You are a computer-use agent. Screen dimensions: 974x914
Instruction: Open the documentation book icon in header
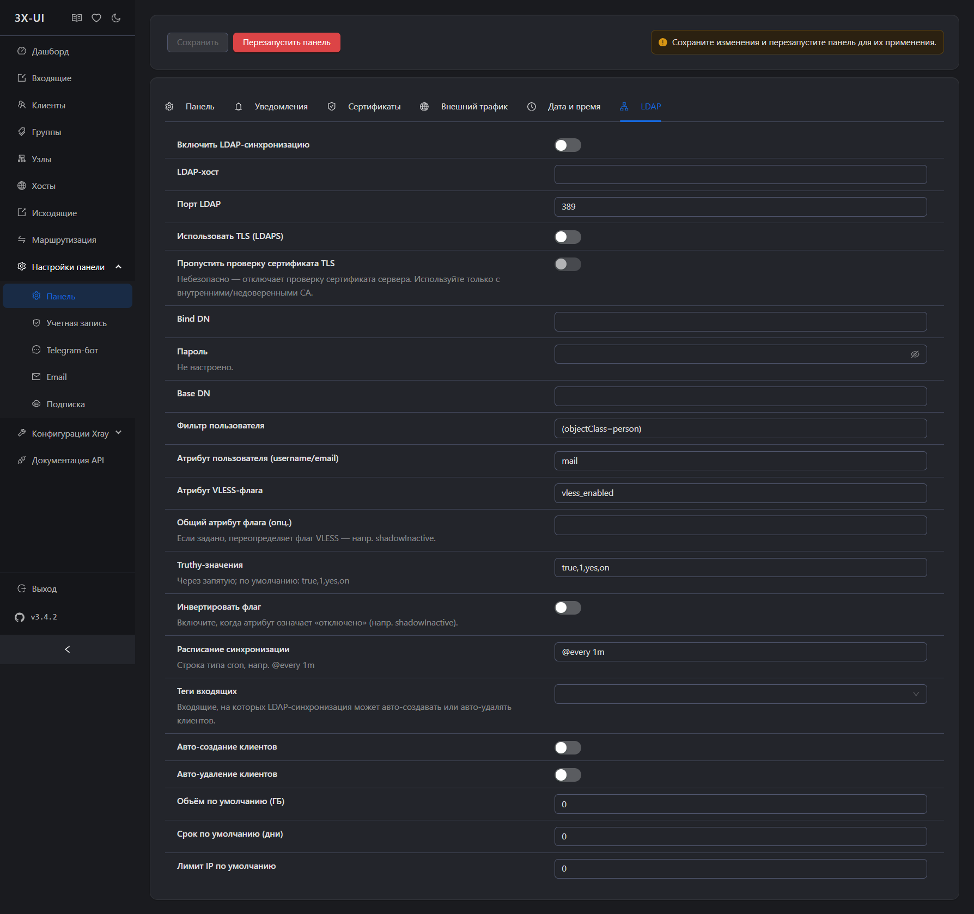(77, 18)
